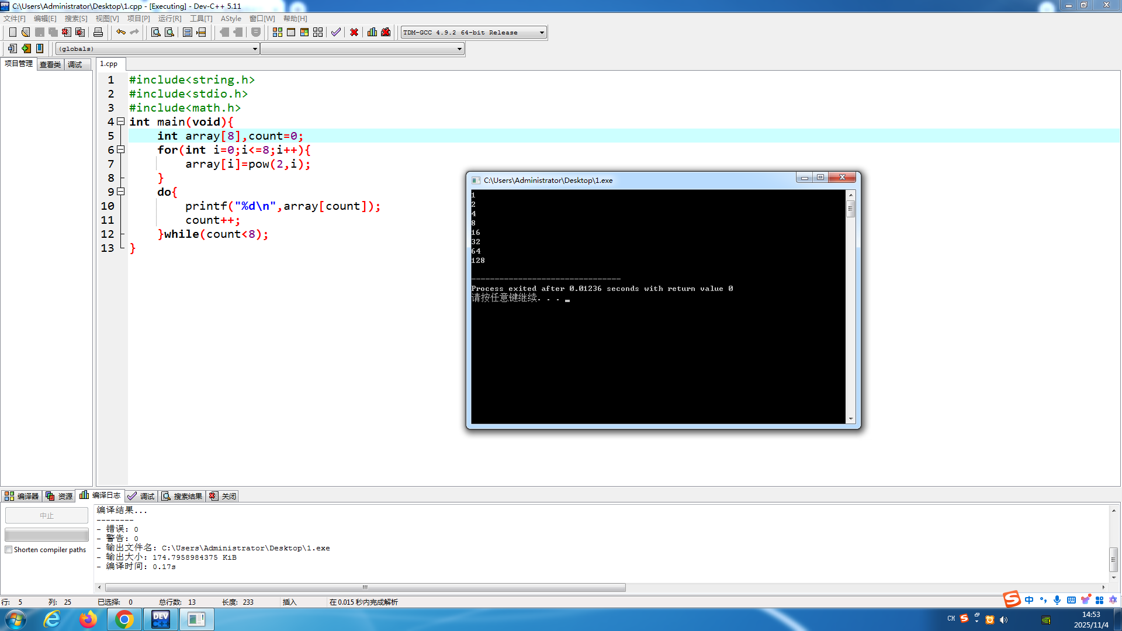Switch to the 调试 tab in left panel
1122x631 pixels.
point(75,64)
